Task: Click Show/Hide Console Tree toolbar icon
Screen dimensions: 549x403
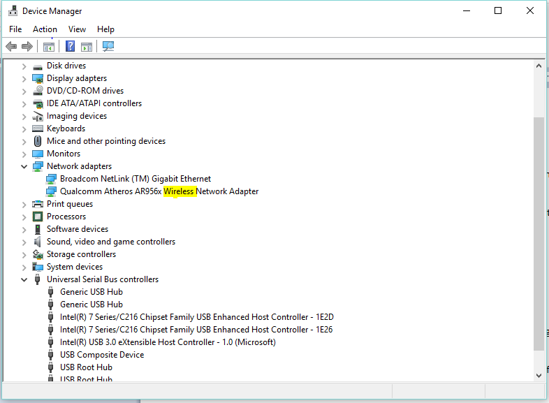Action: (49, 47)
